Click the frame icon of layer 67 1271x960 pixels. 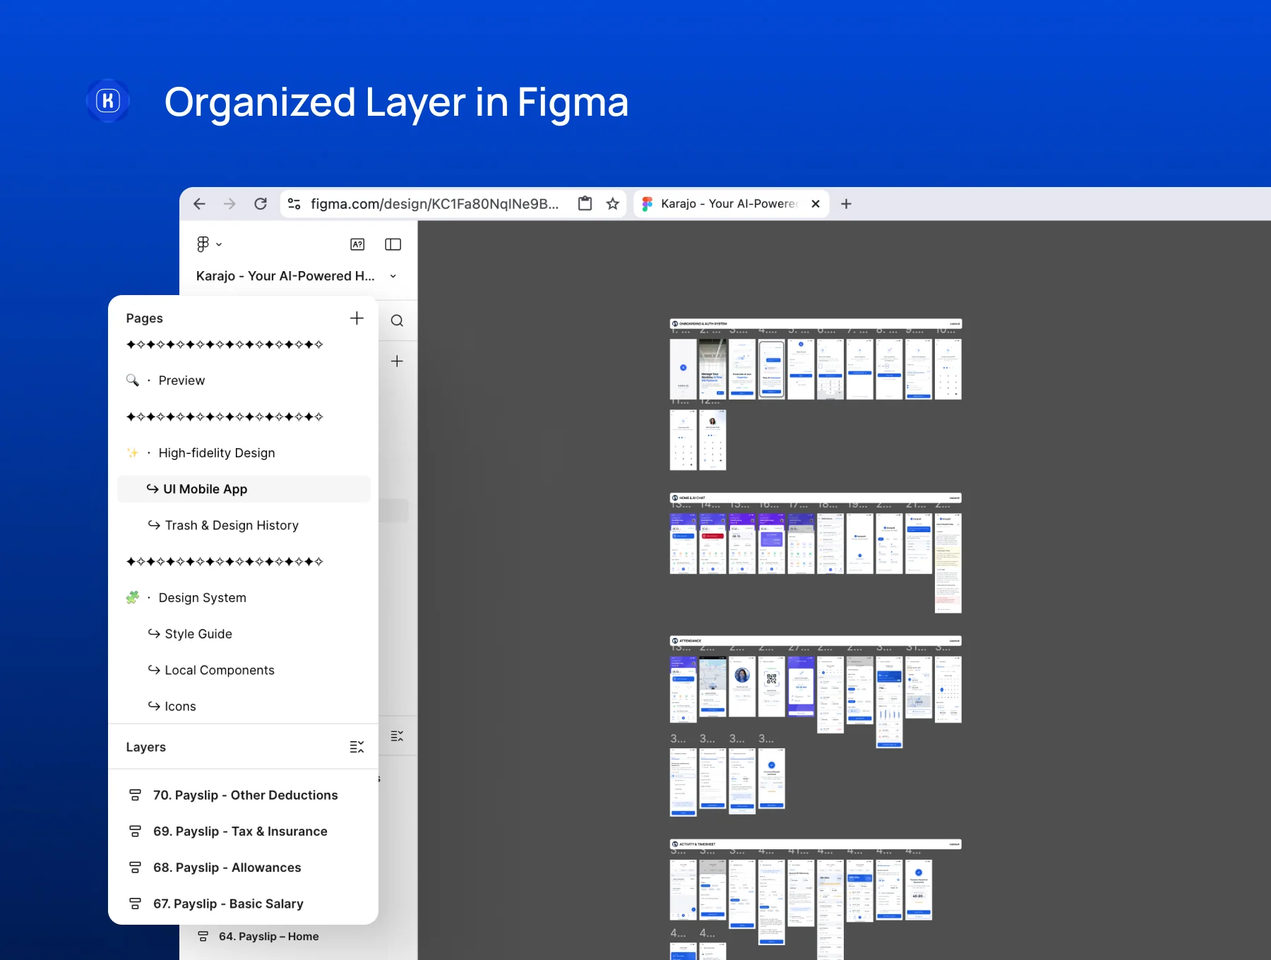coord(135,904)
